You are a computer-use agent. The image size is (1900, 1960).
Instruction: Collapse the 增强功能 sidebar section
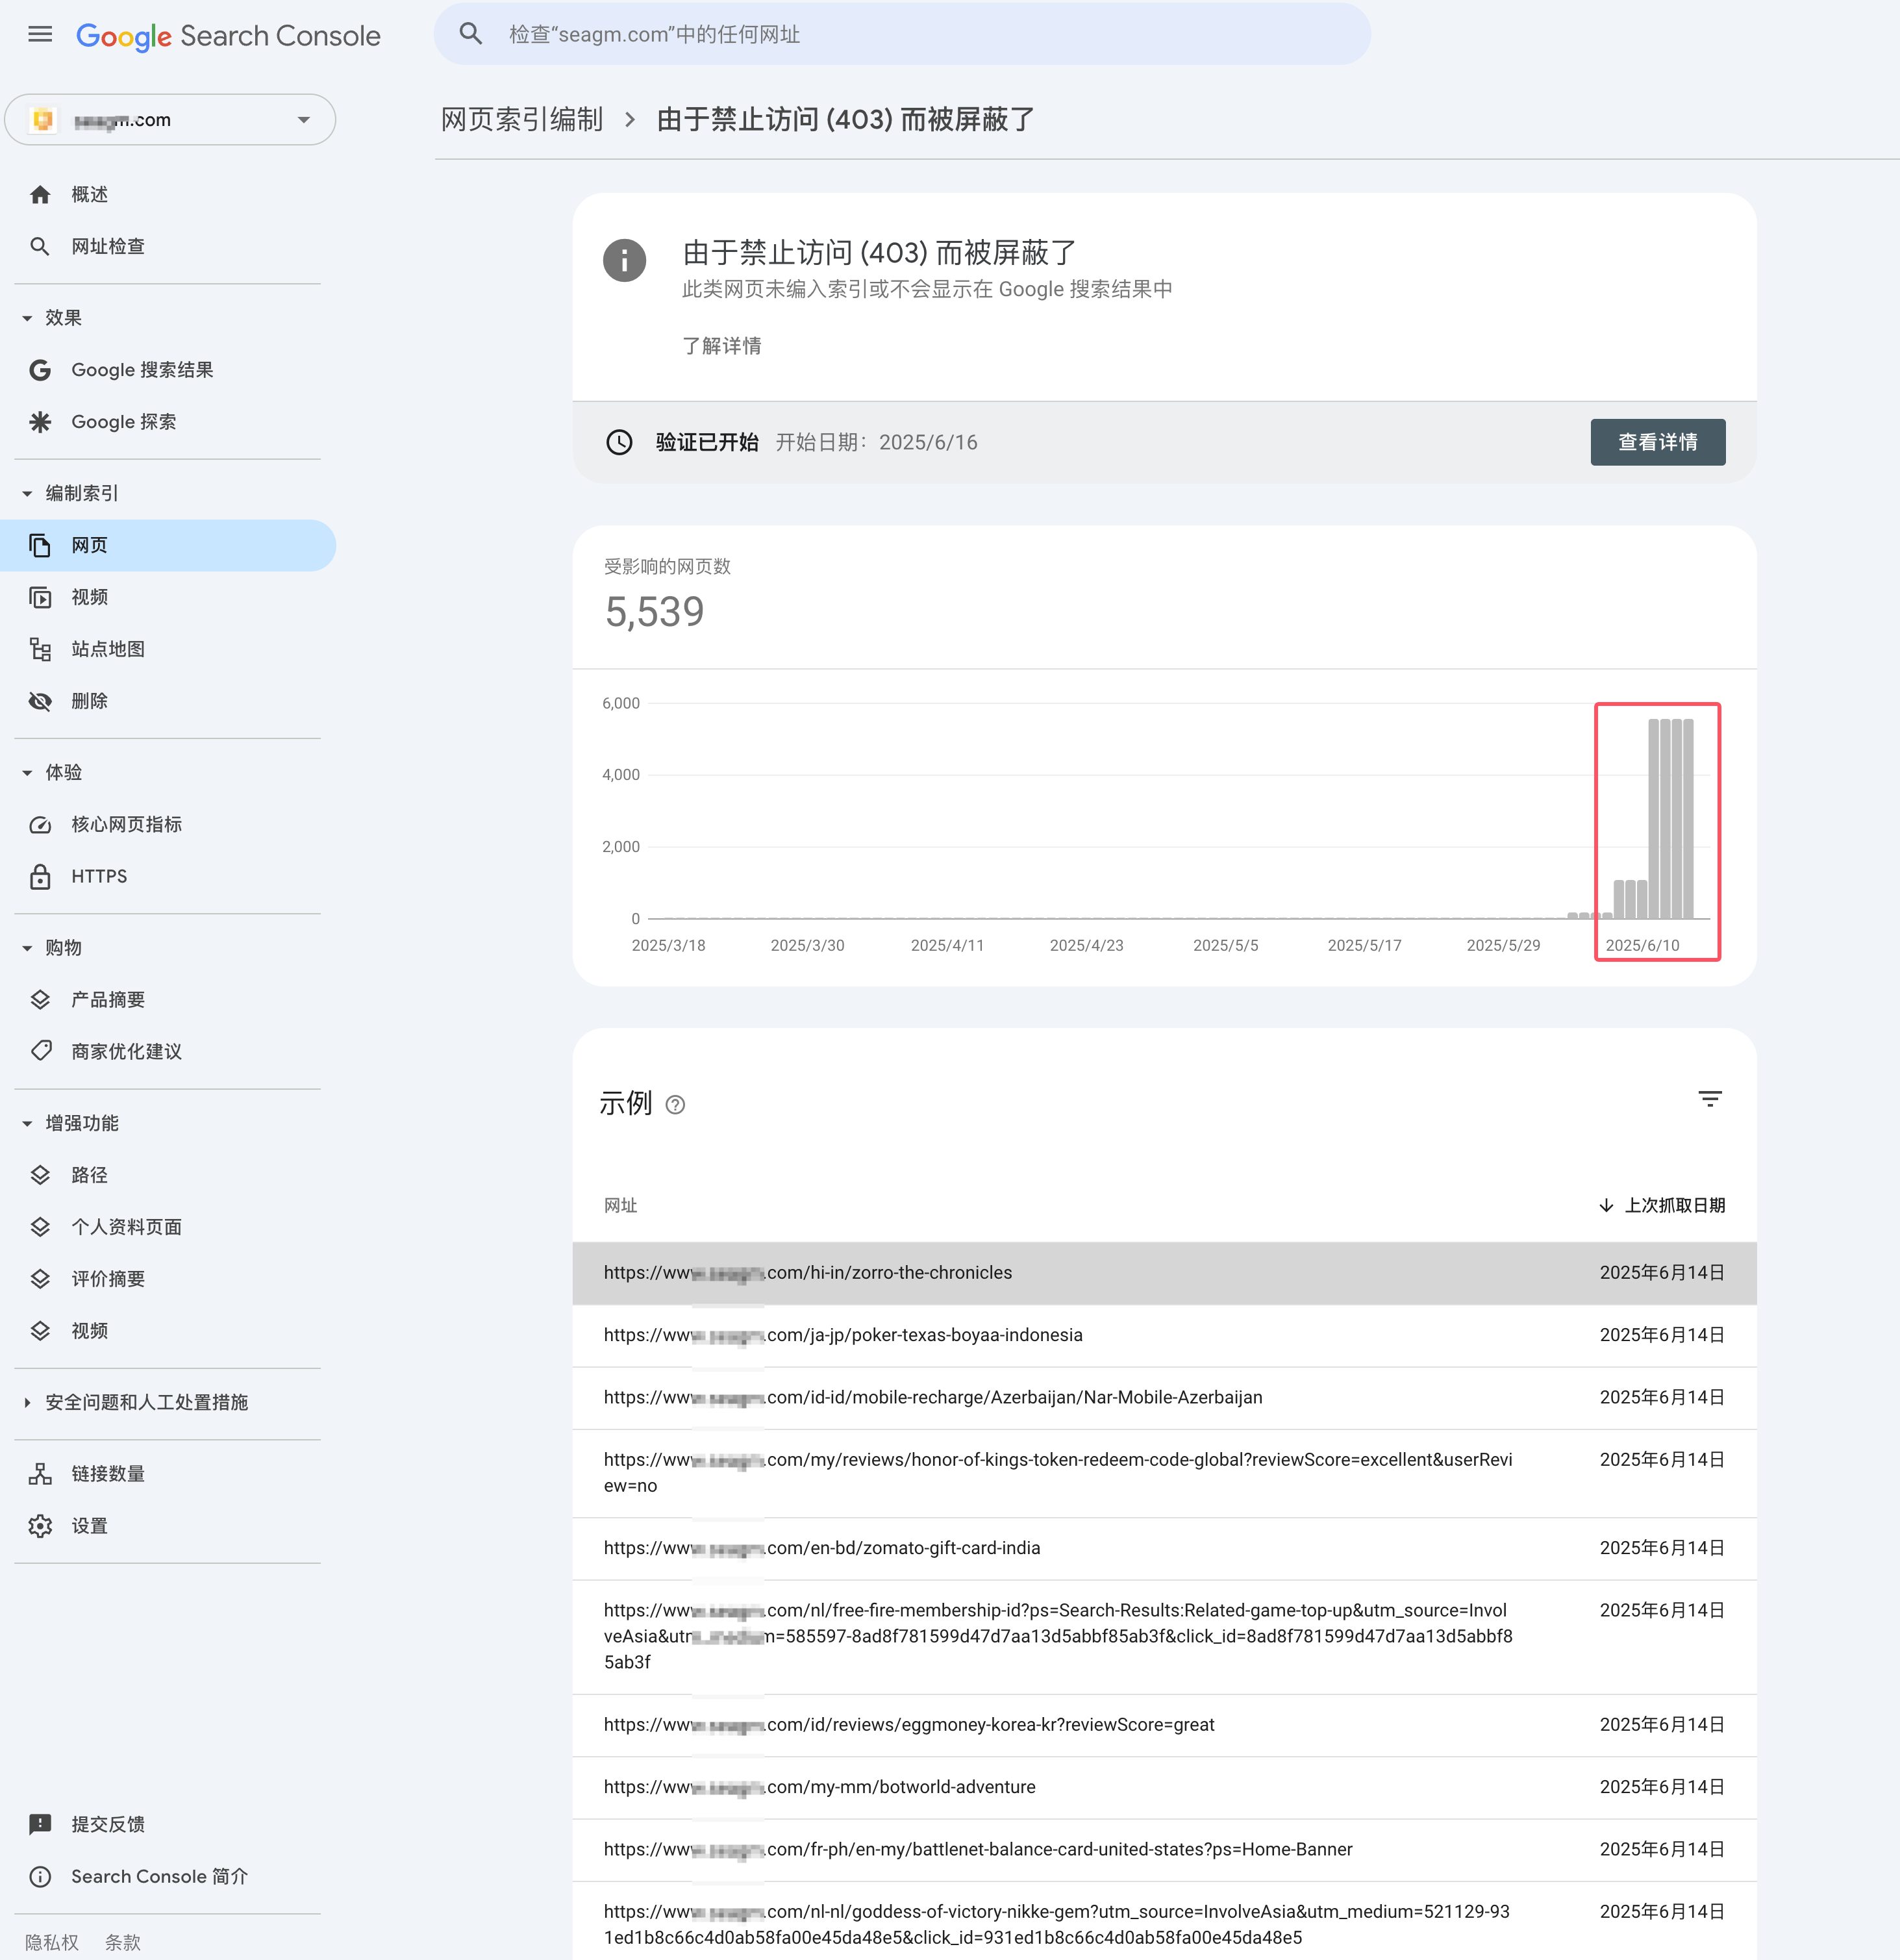[x=27, y=1123]
